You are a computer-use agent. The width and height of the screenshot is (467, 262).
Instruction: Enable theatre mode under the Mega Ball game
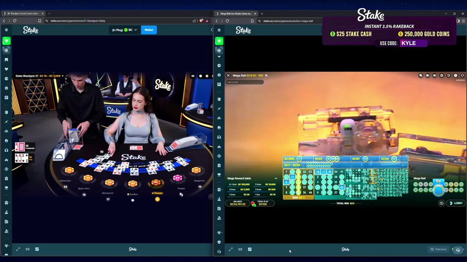240,249
